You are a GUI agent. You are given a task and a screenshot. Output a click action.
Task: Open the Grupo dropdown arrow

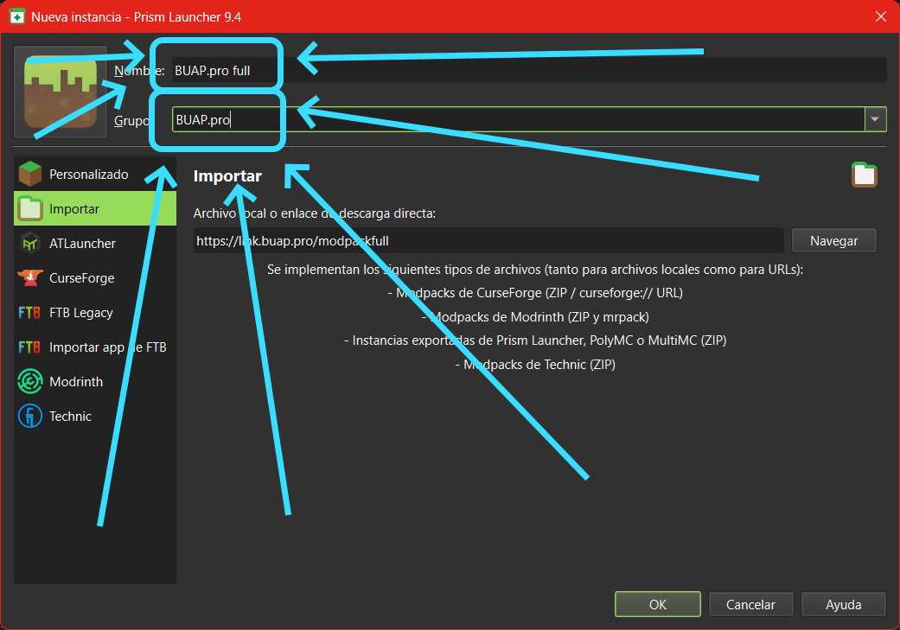pos(876,119)
